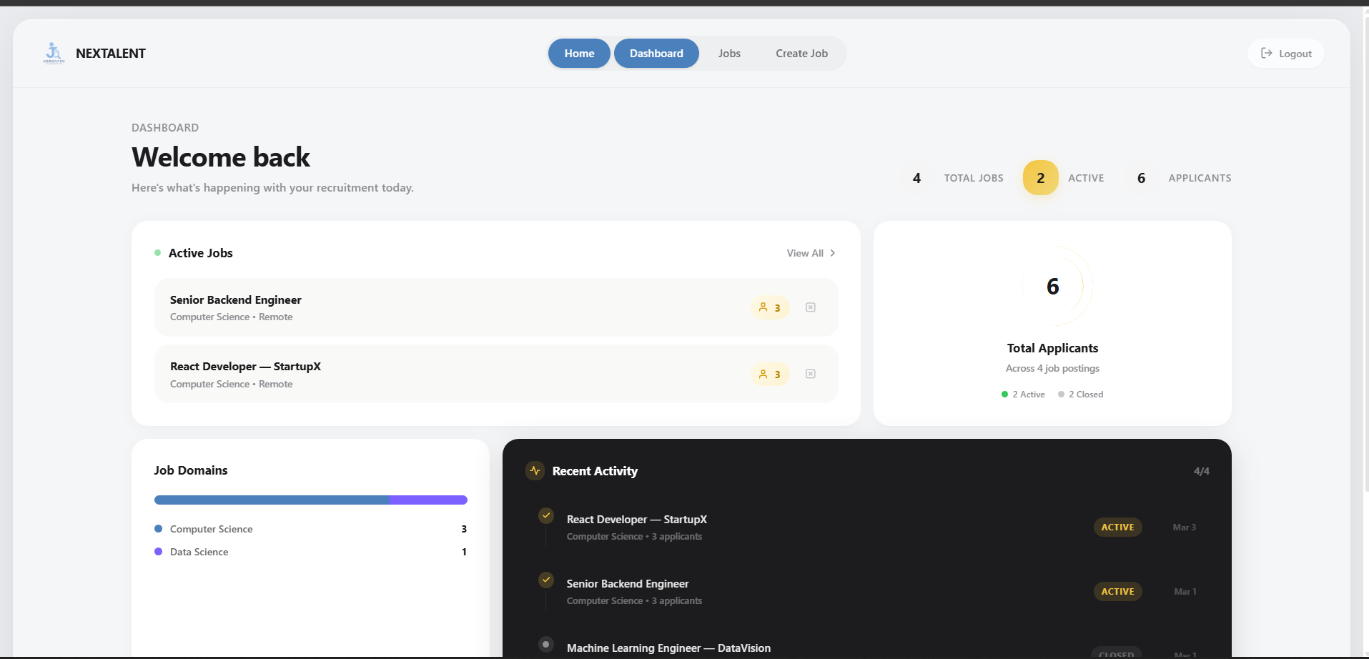This screenshot has width=1369, height=659.
Task: Click the logout arrow icon
Action: point(1266,53)
